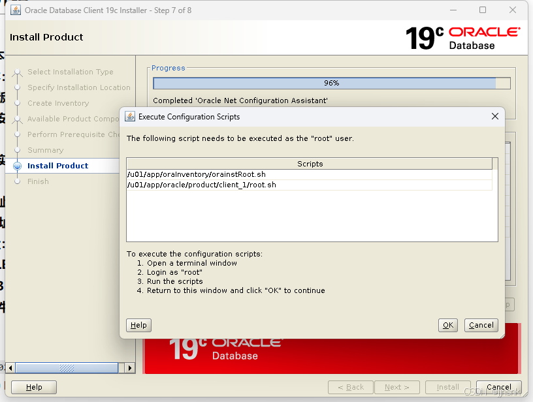Click the main installer Help button

(34, 387)
